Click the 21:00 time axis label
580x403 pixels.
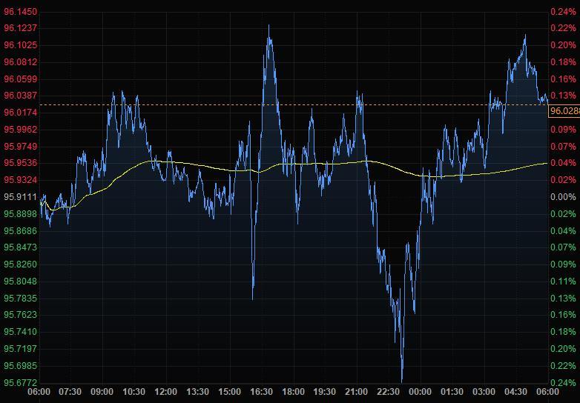(356, 392)
